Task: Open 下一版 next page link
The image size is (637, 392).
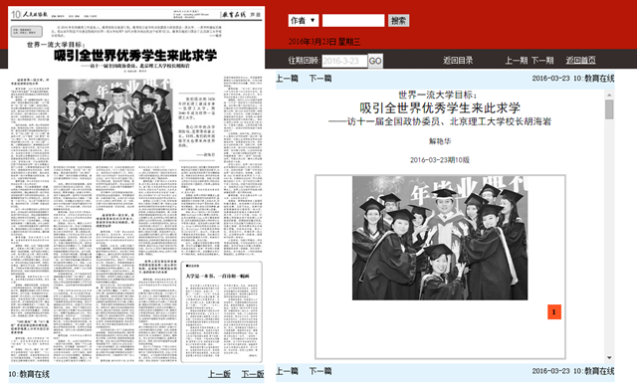Action: [x=253, y=374]
